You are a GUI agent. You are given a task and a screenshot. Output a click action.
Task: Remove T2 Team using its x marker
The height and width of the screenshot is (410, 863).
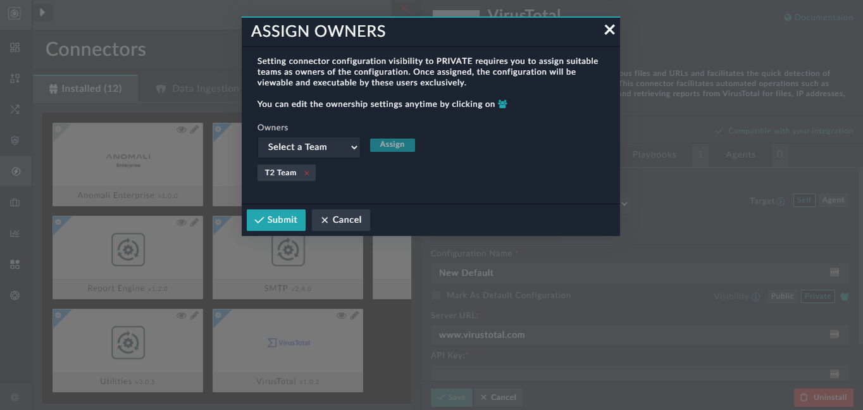click(x=306, y=172)
